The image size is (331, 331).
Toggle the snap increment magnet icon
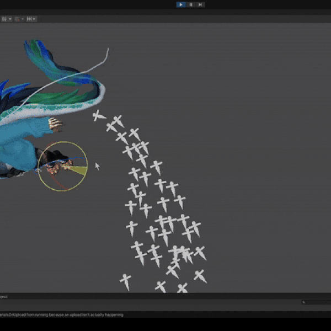point(17,19)
